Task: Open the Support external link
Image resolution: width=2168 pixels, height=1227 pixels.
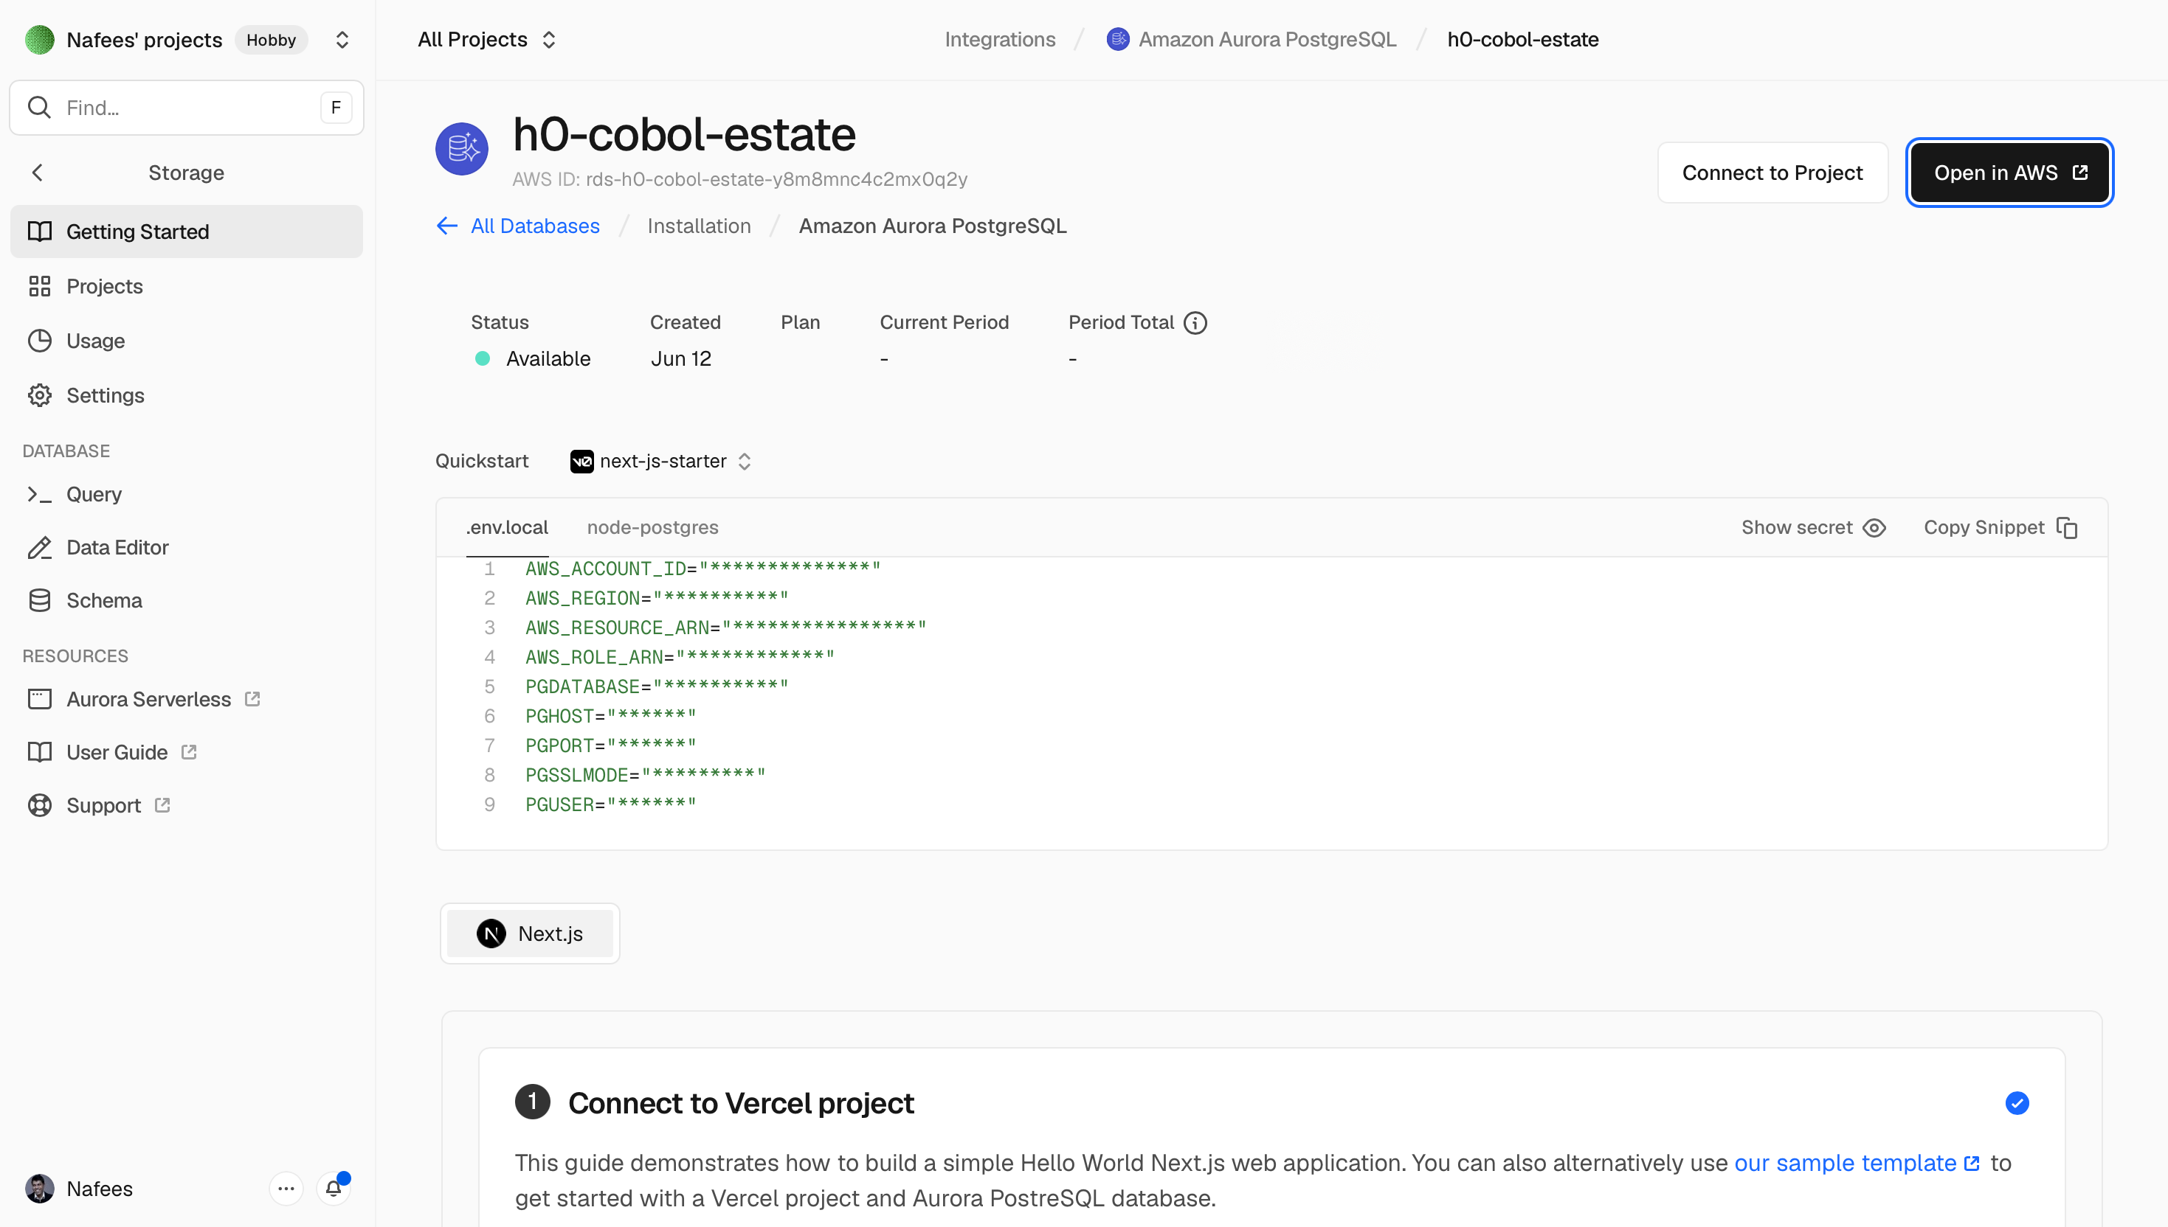Action: (x=187, y=804)
